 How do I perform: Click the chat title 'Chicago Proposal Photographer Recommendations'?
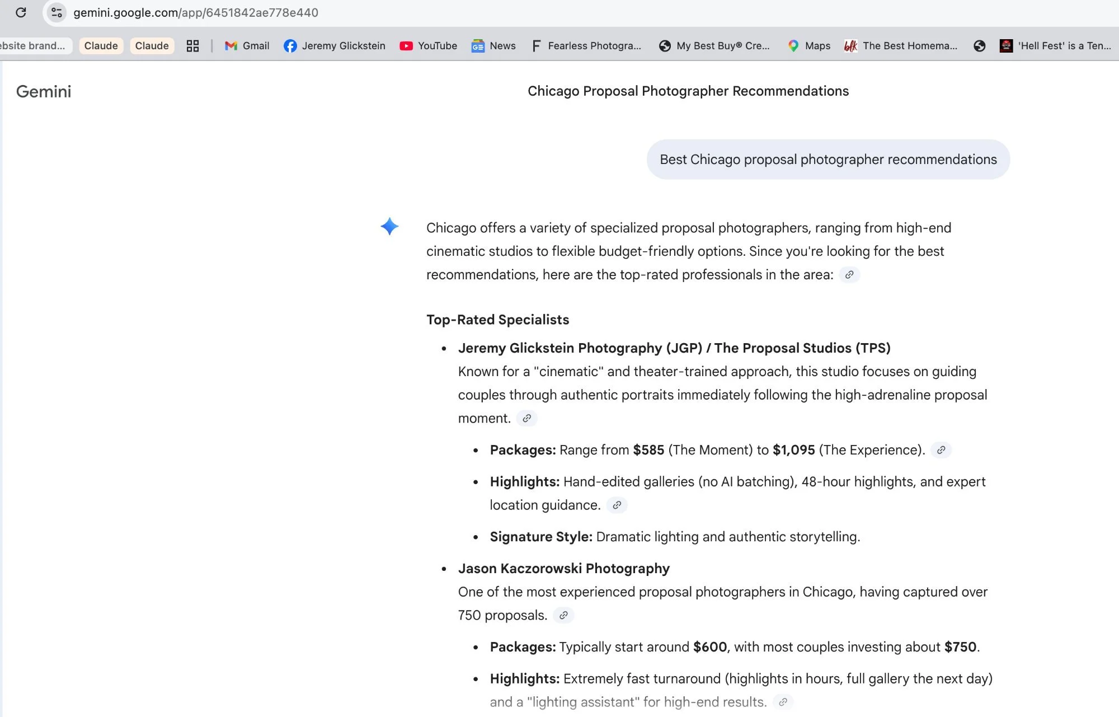(x=688, y=91)
